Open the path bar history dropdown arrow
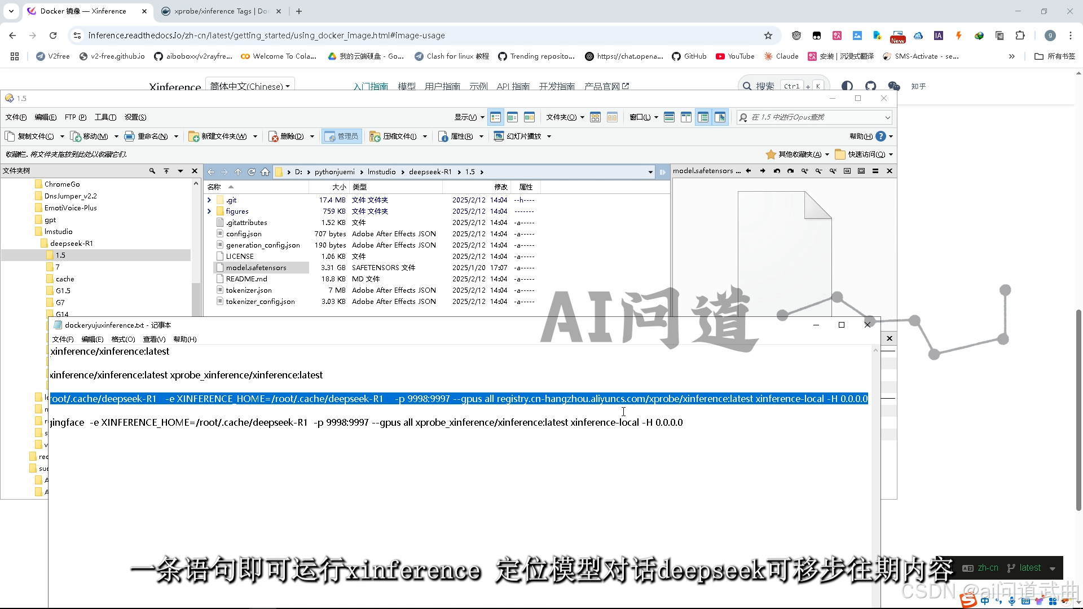Viewport: 1083px width, 609px height. pos(650,172)
